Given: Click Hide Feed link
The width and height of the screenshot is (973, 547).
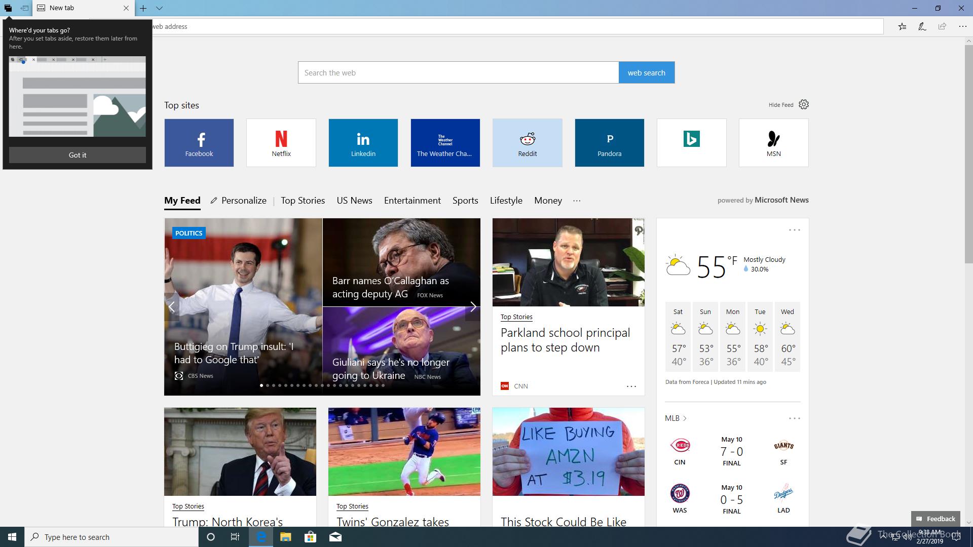Looking at the screenshot, I should point(781,105).
